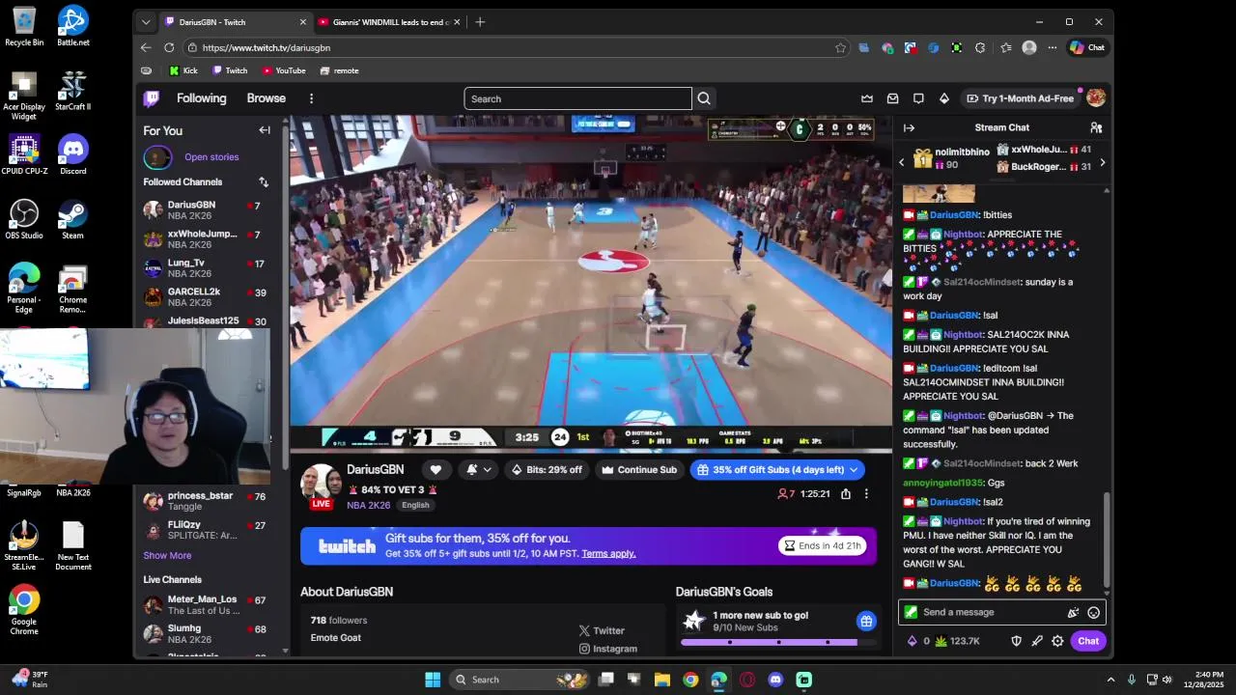Click the heart follow button

click(435, 470)
